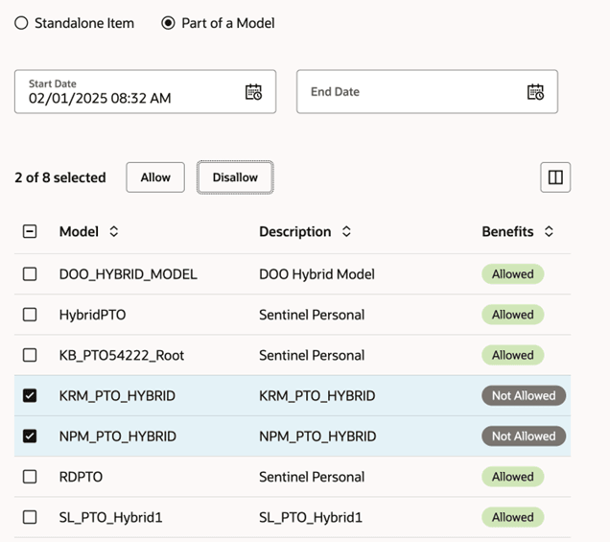This screenshot has width=610, height=542.
Task: Sort by the Model column
Action: click(114, 232)
